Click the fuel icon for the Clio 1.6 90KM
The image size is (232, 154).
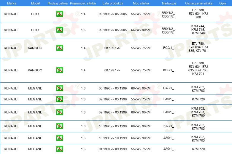pos(59,30)
